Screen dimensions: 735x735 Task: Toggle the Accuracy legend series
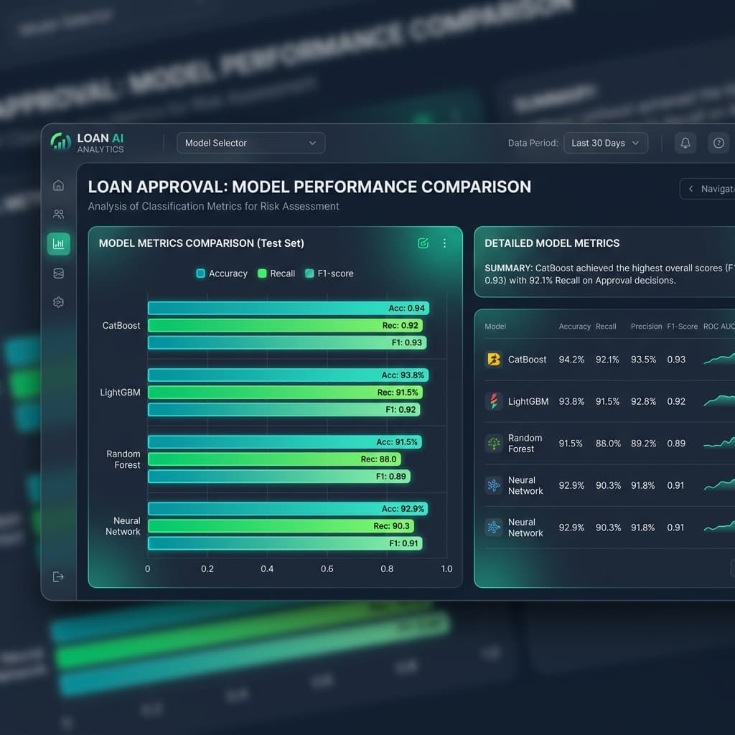click(x=222, y=273)
